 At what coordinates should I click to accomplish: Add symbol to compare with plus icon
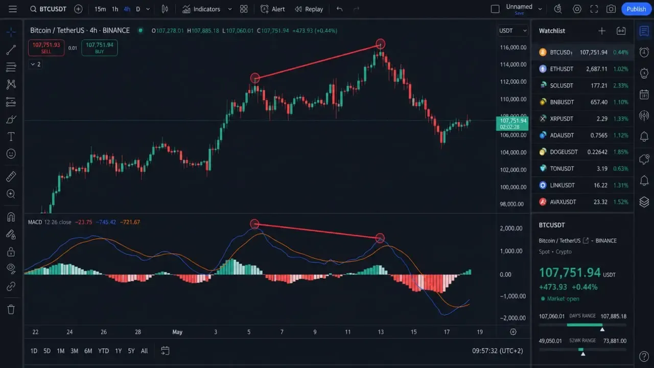(x=78, y=9)
